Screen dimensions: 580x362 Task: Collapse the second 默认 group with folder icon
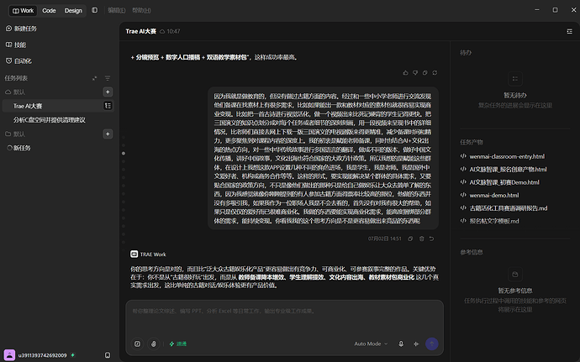pyautogui.click(x=15, y=134)
